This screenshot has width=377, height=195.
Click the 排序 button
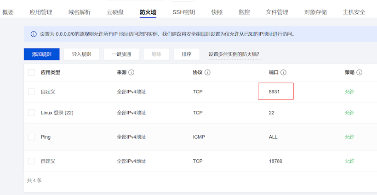click(187, 54)
